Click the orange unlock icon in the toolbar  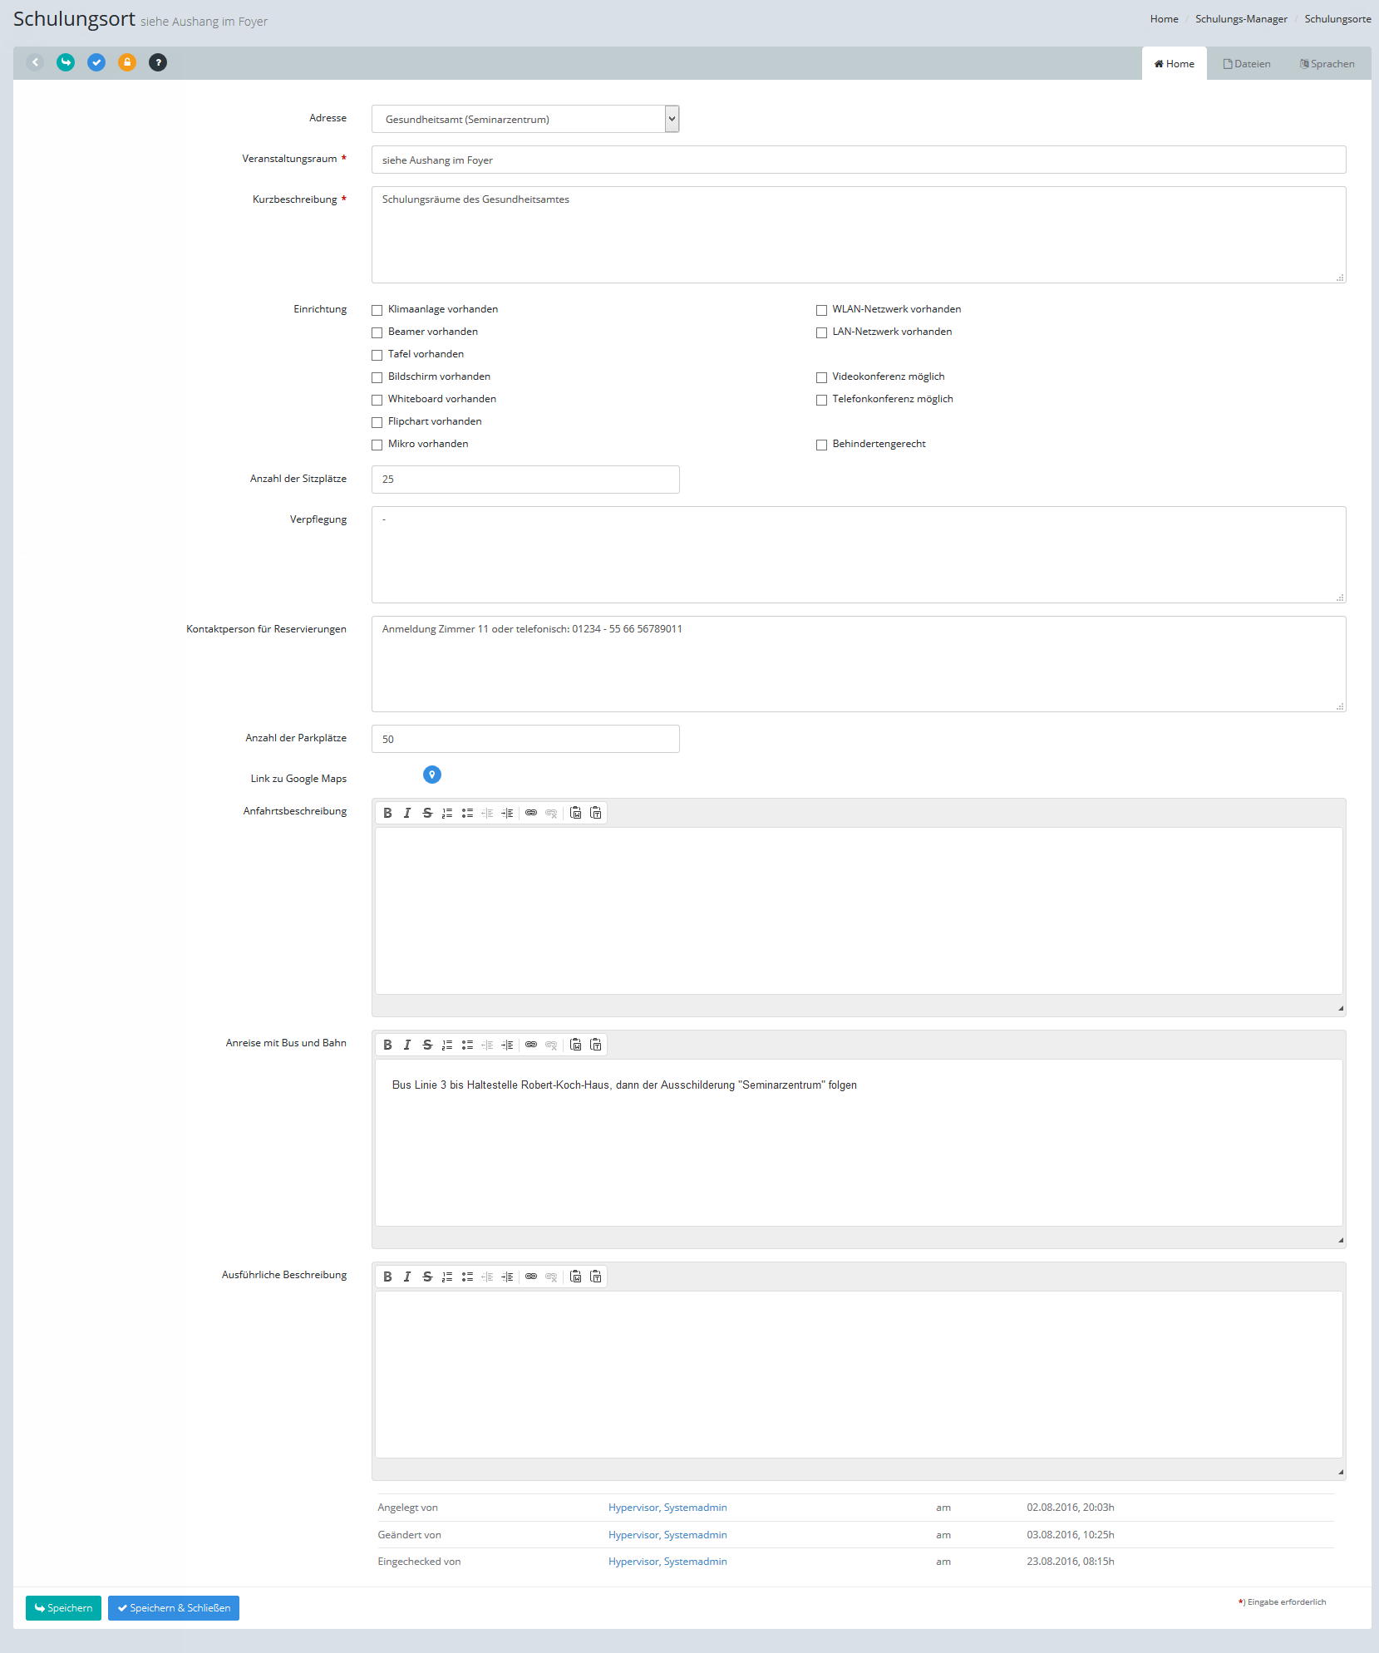click(x=127, y=62)
